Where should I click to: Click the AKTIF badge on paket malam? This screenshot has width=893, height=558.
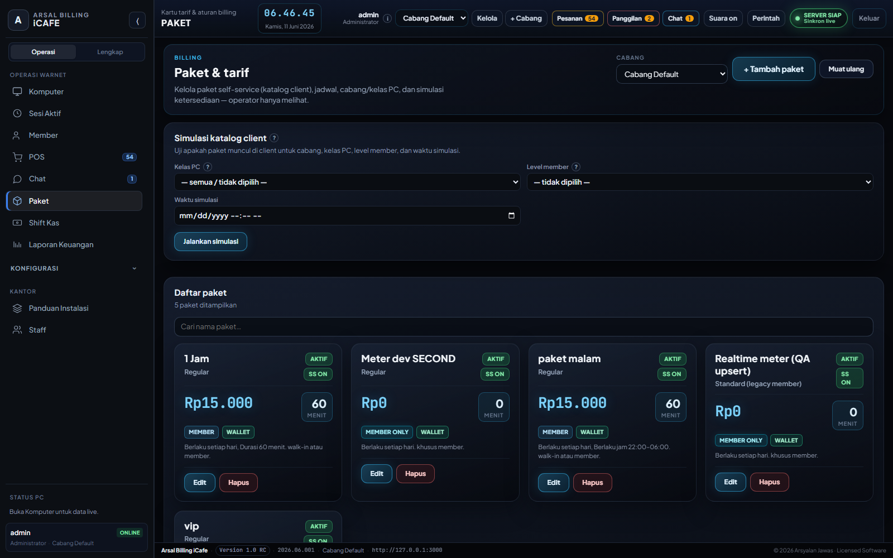tap(673, 359)
